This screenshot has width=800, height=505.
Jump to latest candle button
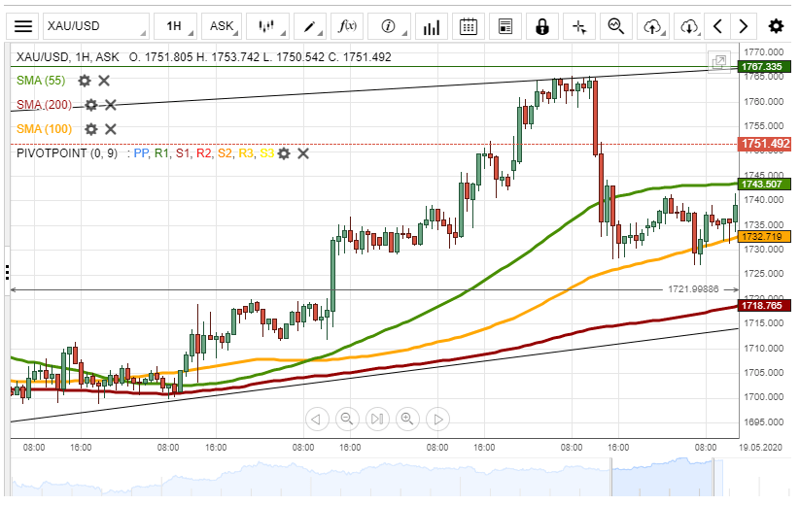377,420
